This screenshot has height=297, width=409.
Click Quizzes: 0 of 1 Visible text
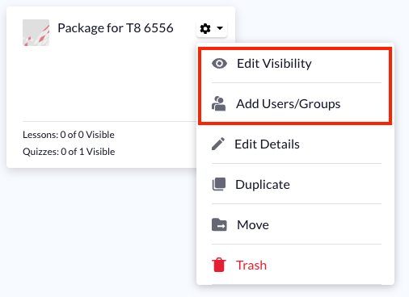(69, 152)
